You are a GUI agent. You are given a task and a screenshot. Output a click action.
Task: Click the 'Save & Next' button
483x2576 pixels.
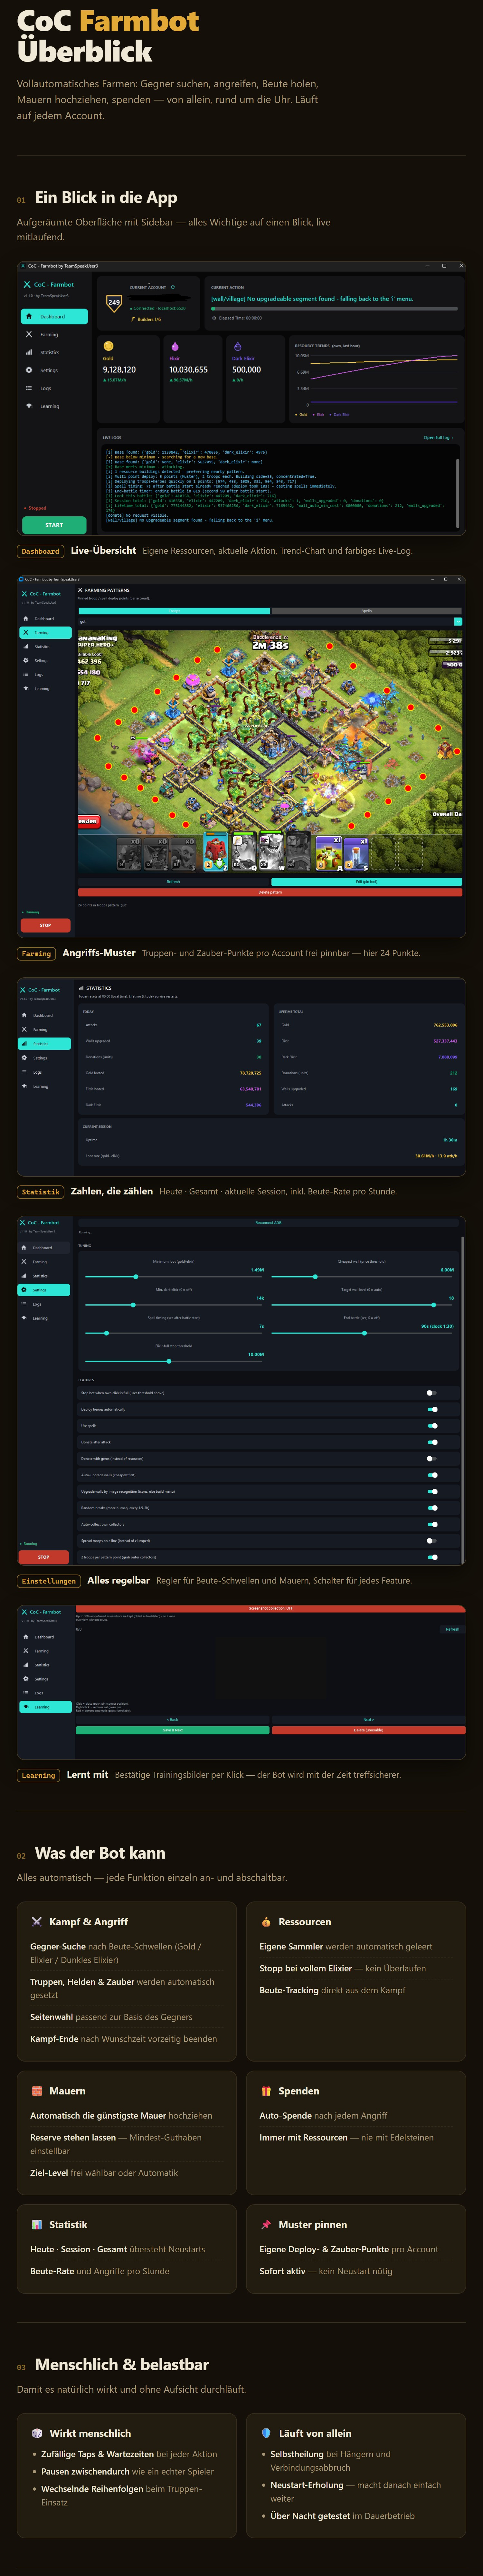pos(173,1730)
